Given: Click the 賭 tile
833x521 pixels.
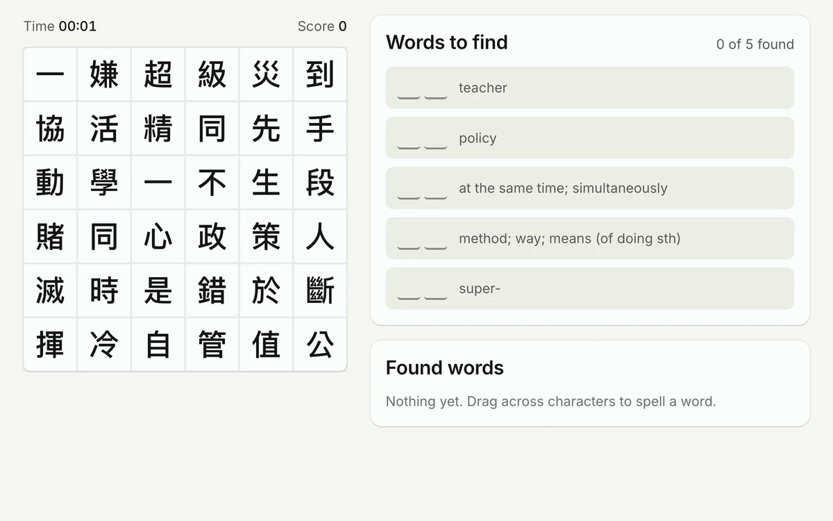Looking at the screenshot, I should pos(50,237).
